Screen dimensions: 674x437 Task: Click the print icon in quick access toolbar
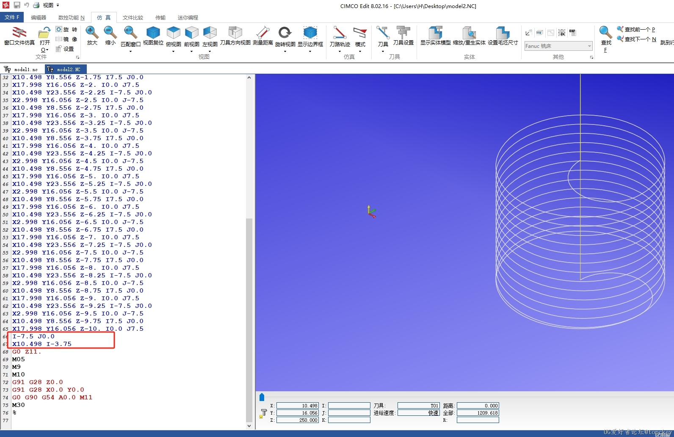[36, 5]
